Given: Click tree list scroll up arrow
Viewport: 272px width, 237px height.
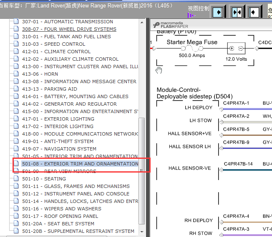Looking at the screenshot, I should (142, 22).
